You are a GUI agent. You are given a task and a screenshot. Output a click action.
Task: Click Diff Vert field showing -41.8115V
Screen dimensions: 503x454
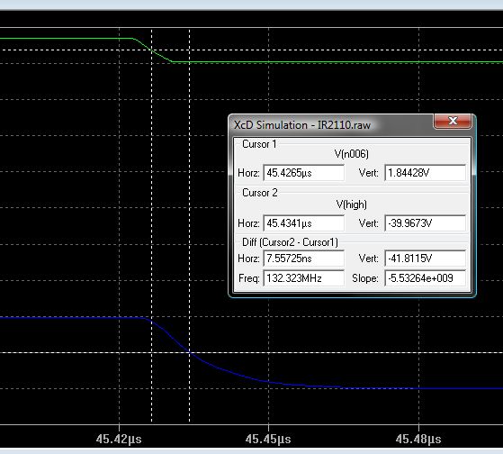[x=425, y=259]
